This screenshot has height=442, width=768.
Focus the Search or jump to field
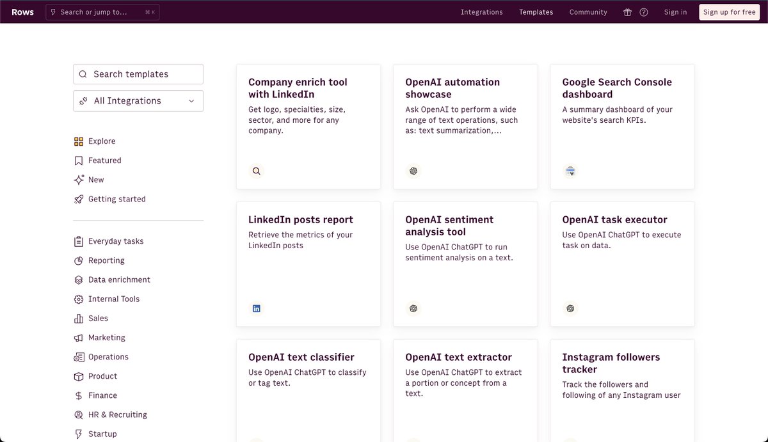pyautogui.click(x=102, y=12)
